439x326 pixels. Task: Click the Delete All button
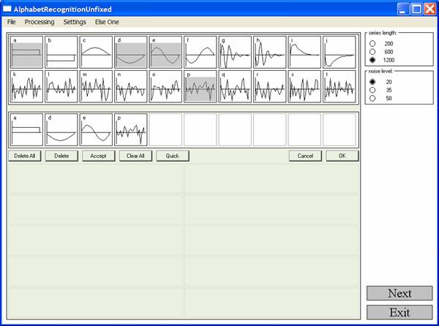(x=25, y=156)
